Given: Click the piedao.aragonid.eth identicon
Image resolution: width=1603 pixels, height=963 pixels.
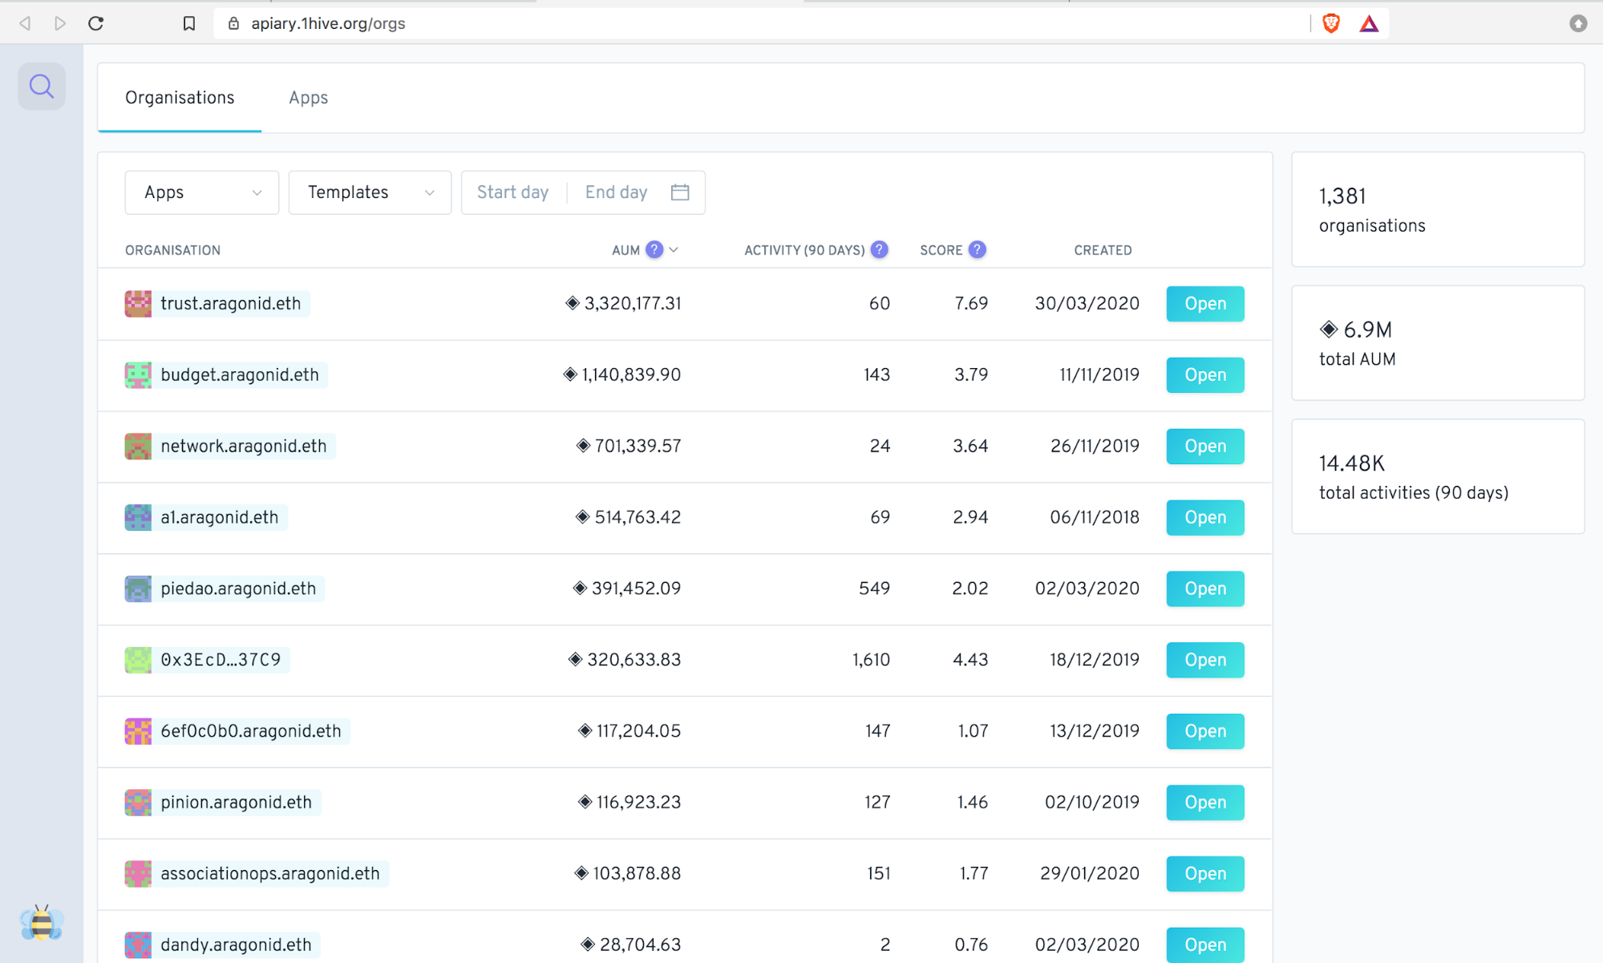Looking at the screenshot, I should (x=138, y=589).
